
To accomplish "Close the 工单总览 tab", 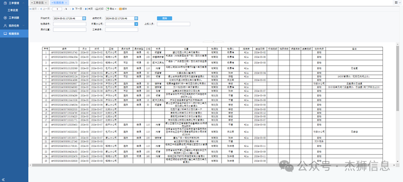I will click(x=46, y=3).
